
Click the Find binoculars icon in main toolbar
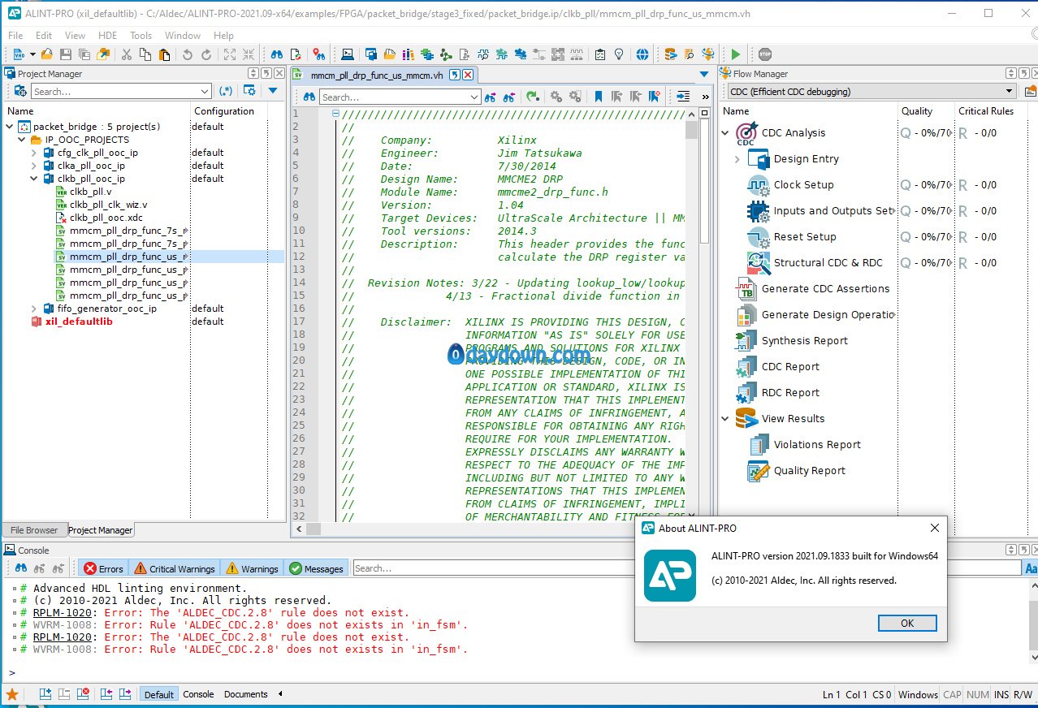click(277, 54)
